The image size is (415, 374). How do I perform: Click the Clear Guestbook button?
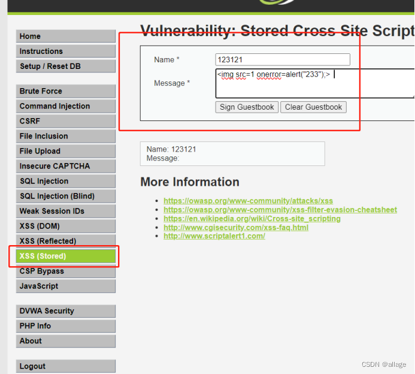tap(313, 107)
